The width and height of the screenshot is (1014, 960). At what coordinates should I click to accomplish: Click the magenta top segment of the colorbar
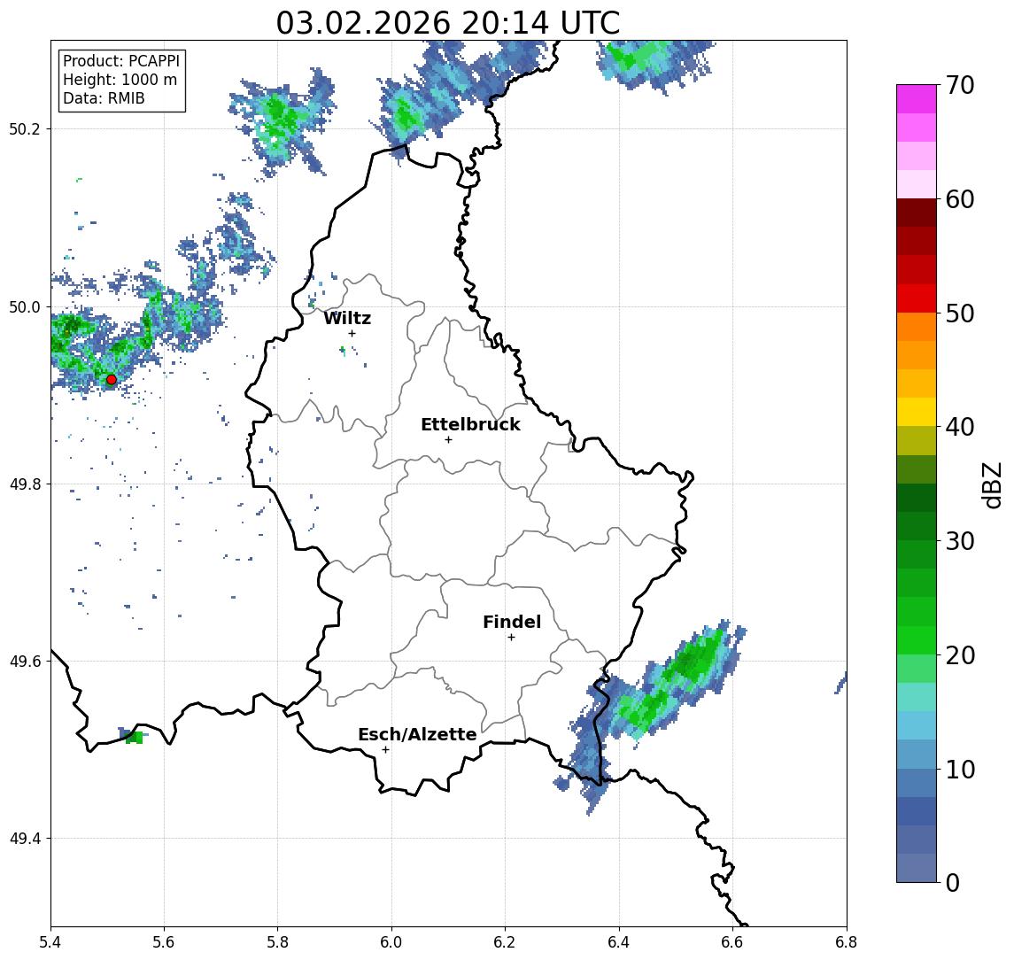click(917, 99)
